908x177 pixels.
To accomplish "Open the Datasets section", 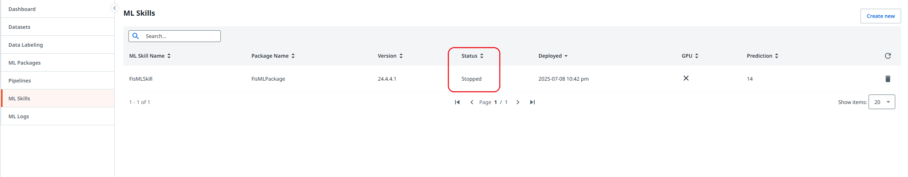I will (19, 27).
